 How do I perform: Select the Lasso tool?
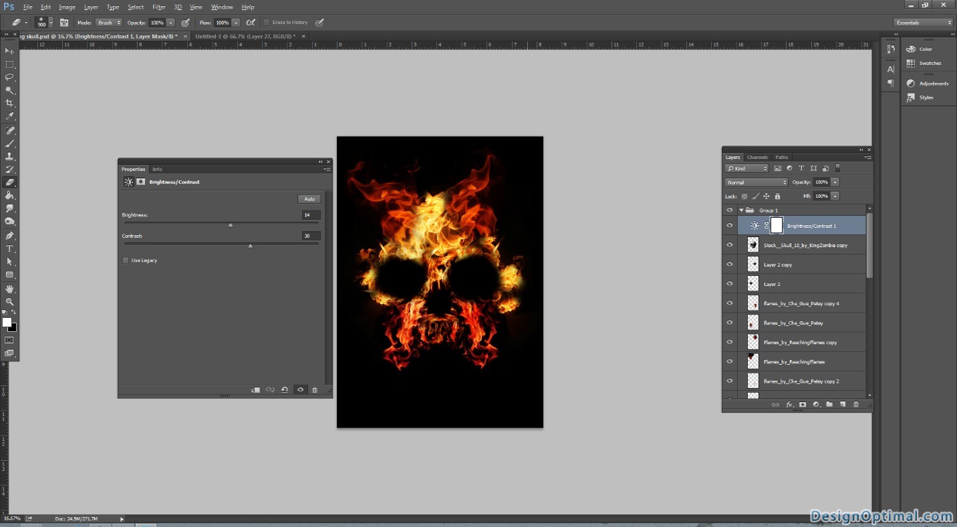coord(9,77)
